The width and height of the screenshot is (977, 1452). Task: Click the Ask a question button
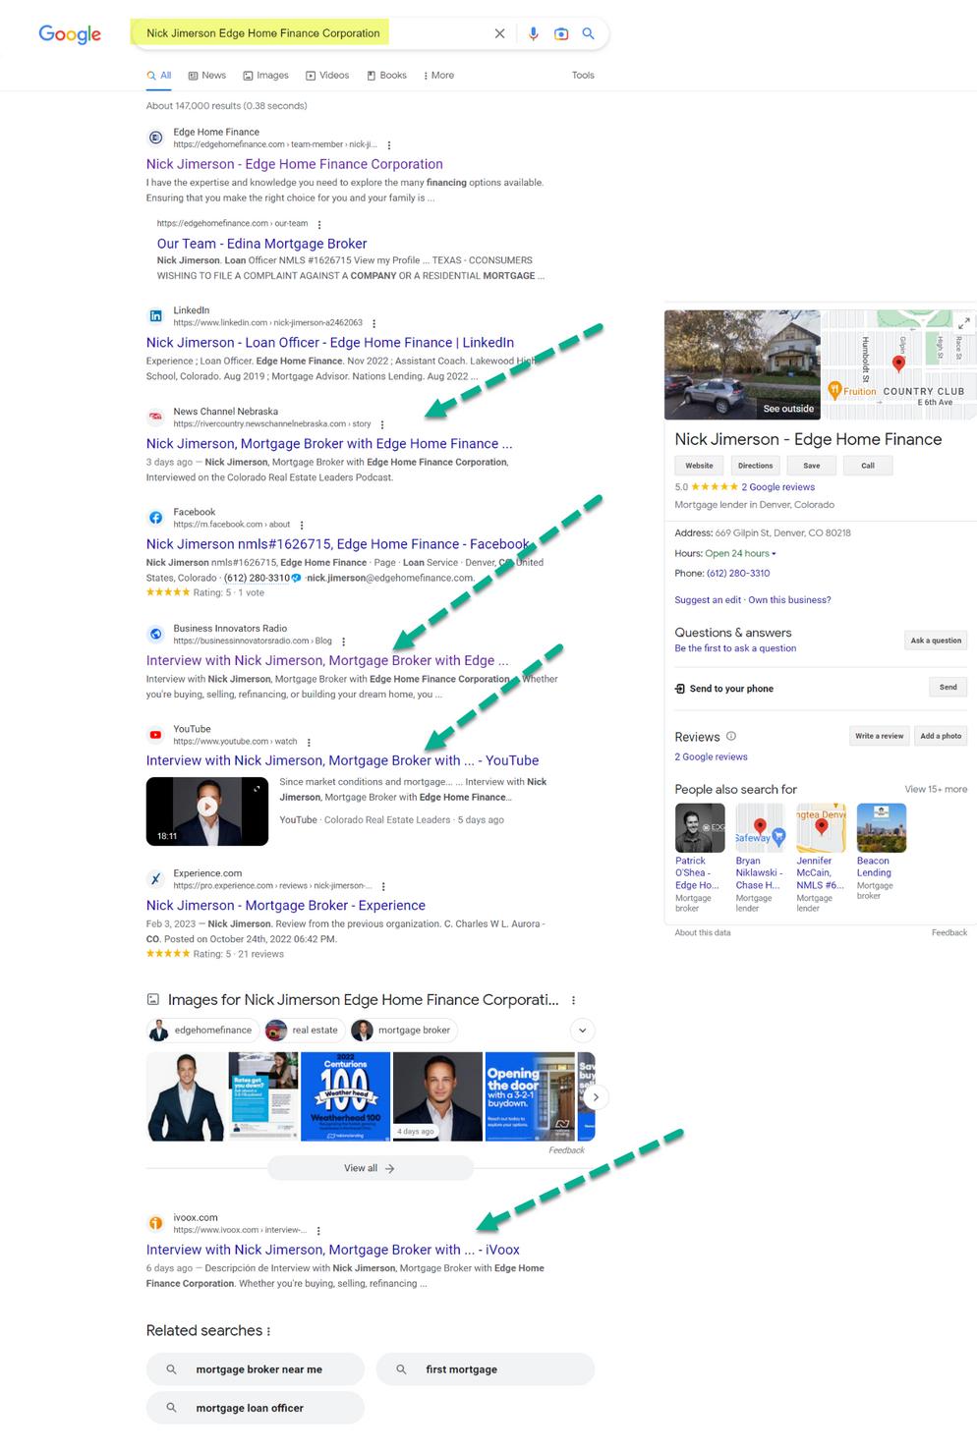pos(936,641)
